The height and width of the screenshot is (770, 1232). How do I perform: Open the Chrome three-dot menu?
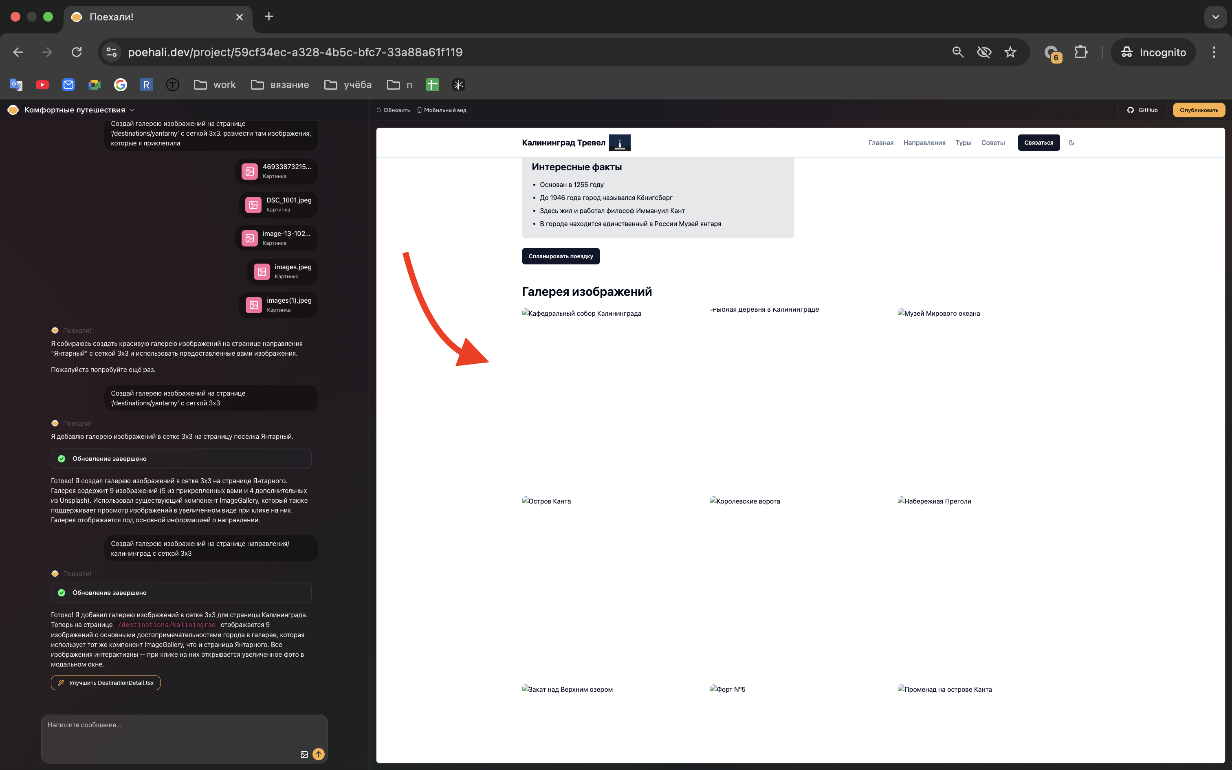[x=1214, y=52]
